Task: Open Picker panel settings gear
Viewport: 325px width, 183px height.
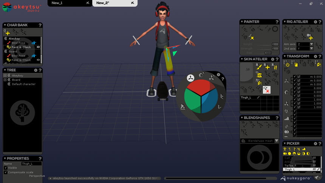Action: 316,144
